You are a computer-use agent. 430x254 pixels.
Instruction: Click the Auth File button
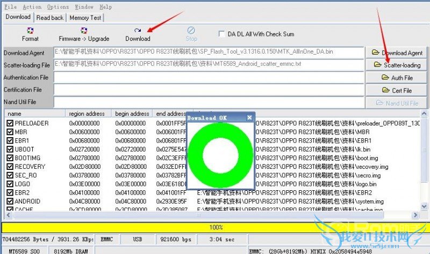397,78
